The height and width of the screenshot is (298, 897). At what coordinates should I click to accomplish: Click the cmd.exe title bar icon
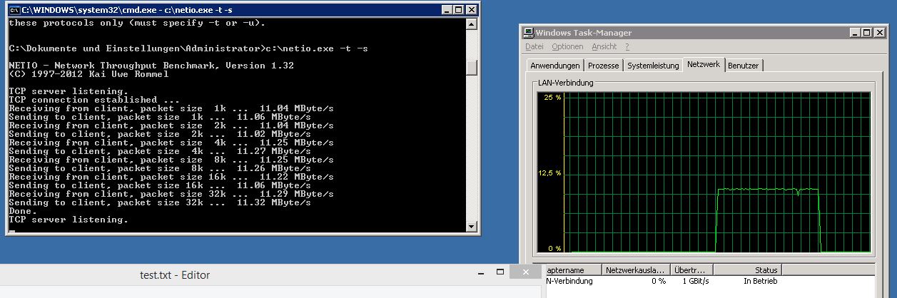pyautogui.click(x=13, y=10)
